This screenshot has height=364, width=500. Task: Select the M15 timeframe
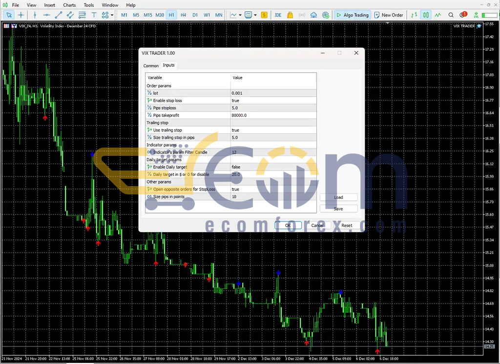pos(147,15)
